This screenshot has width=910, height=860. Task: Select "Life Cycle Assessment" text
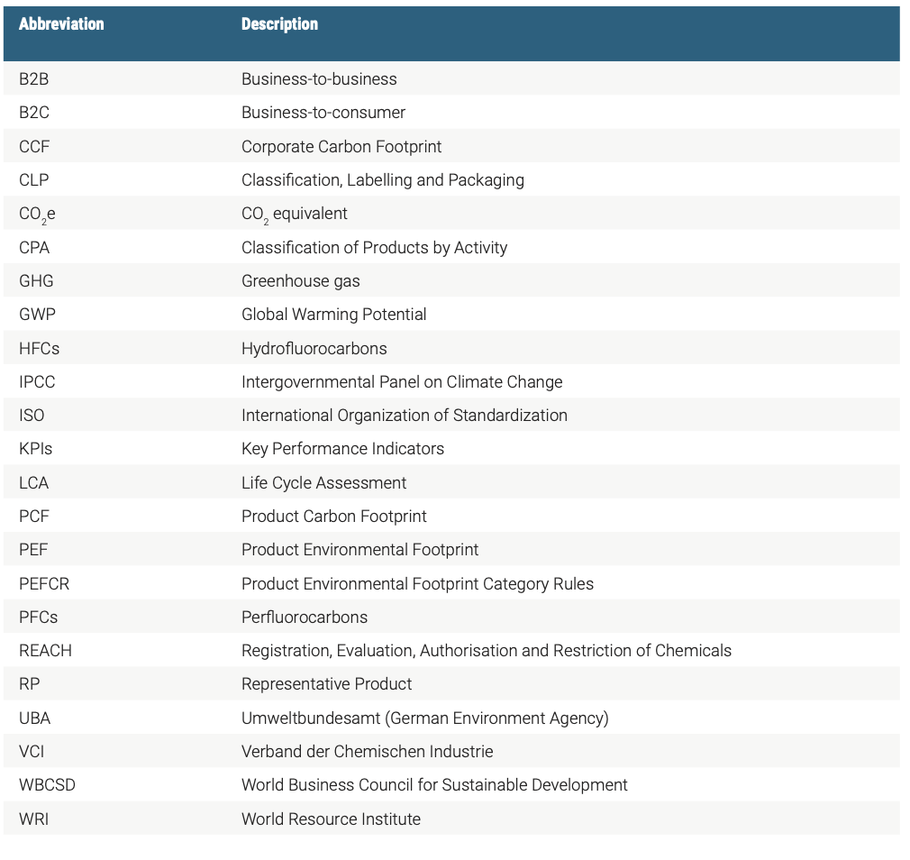tap(323, 483)
